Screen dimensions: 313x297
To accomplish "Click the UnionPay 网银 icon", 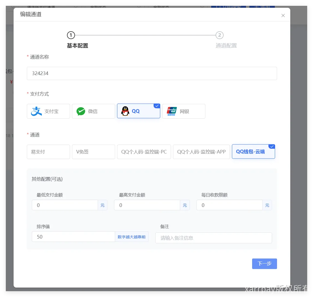I will pos(172,111).
